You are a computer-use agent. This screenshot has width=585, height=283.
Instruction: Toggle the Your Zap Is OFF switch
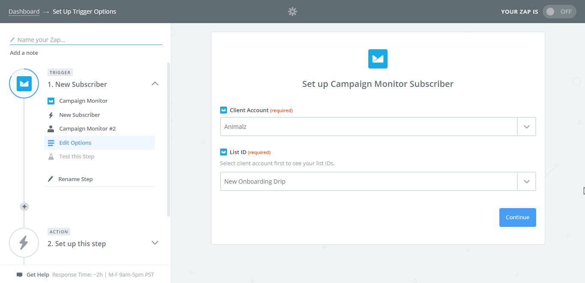[x=559, y=12]
